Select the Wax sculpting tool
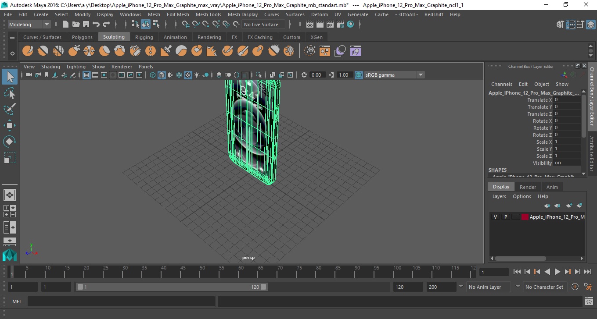Viewport: 597px width, 319px height. pos(181,51)
